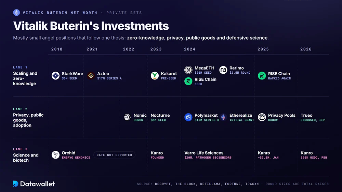This screenshot has height=192, width=342.
Task: Click the 'MegaETH' name text
Action: [x=205, y=68]
